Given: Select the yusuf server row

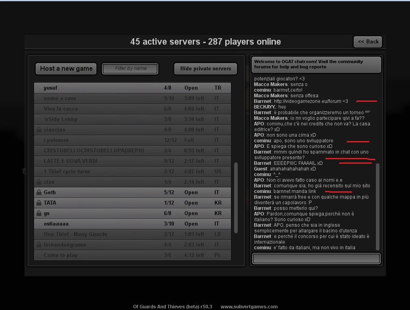Looking at the screenshot, I should [x=133, y=88].
